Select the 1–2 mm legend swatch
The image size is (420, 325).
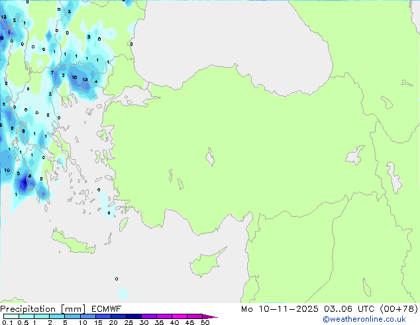(42, 316)
